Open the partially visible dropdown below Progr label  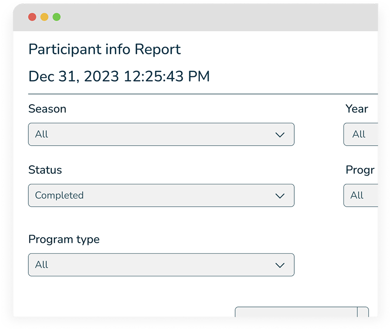[361, 196]
